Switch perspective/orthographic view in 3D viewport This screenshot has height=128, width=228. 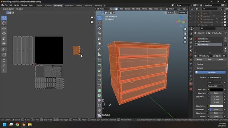(185, 42)
